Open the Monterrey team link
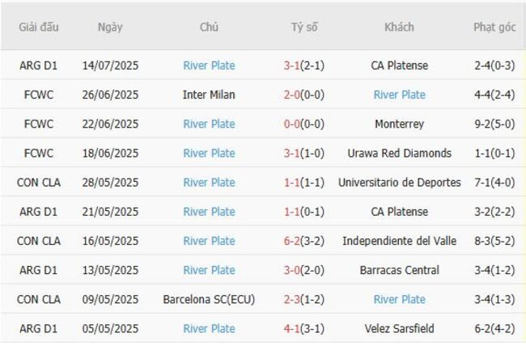This screenshot has width=526, height=350. pos(399,124)
